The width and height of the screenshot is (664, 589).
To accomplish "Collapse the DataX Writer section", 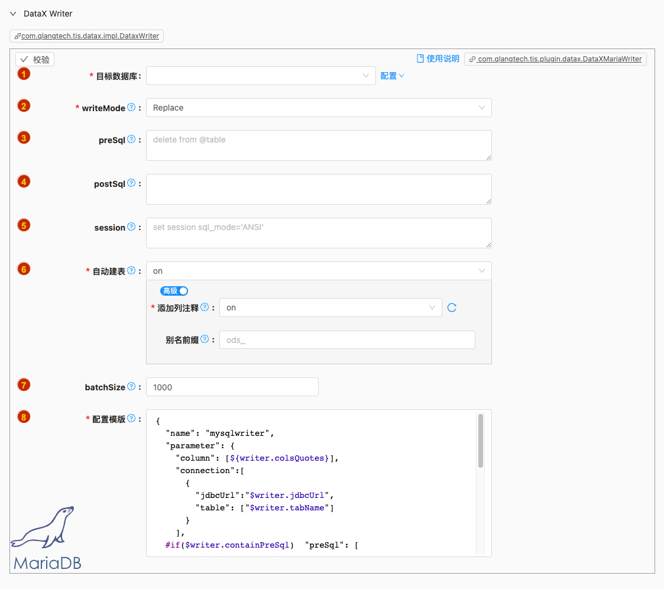I will [13, 14].
